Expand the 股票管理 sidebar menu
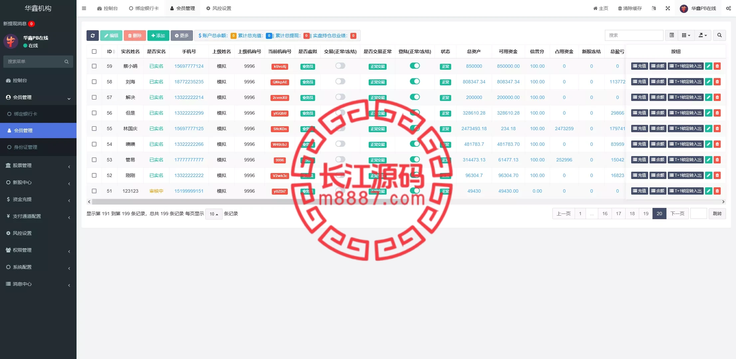Image resolution: width=736 pixels, height=359 pixels. tap(38, 165)
